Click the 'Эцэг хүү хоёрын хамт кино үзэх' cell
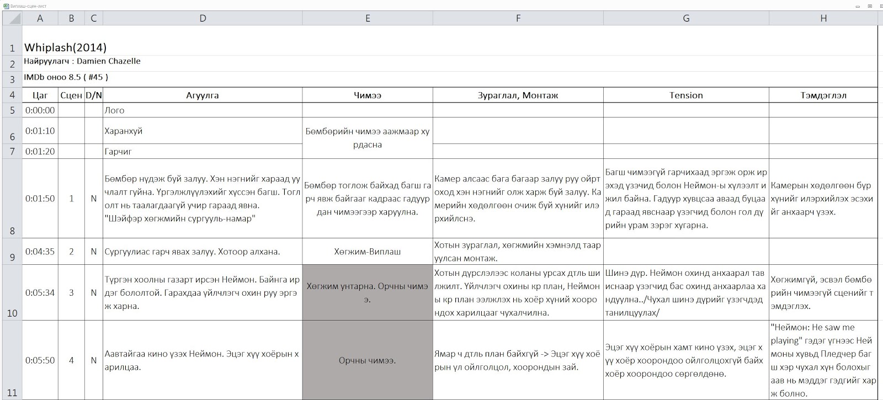This screenshot has width=883, height=400. (686, 360)
